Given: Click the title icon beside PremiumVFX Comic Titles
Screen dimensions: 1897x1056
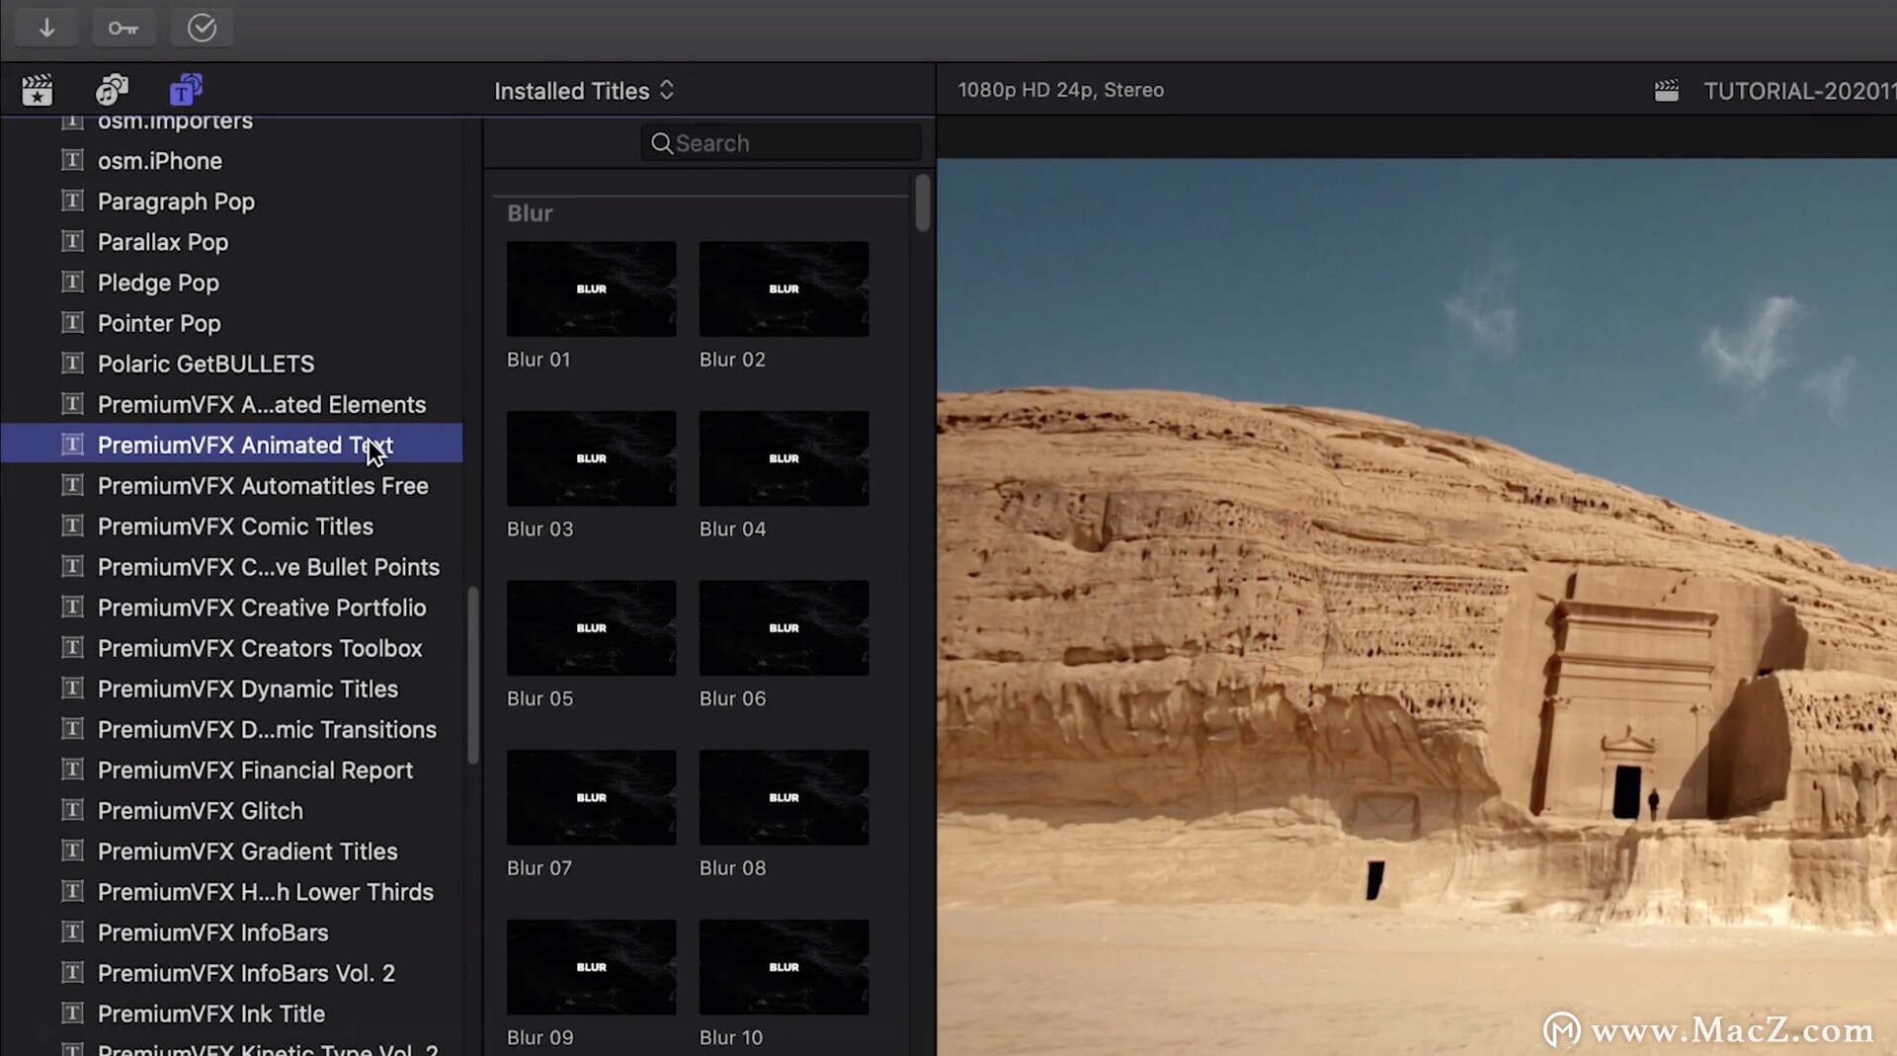Looking at the screenshot, I should tap(72, 525).
